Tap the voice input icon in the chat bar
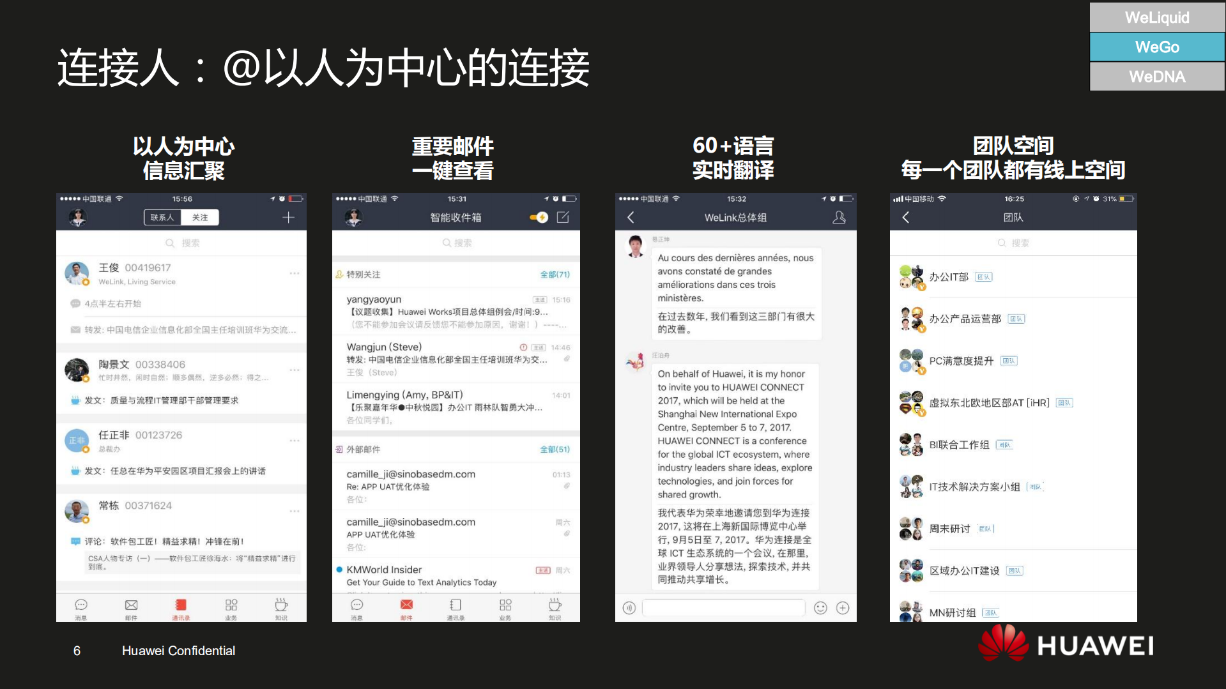The height and width of the screenshot is (689, 1226). pos(629,608)
